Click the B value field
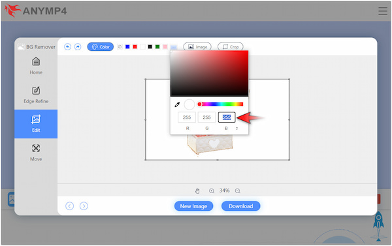Screen dimensions: 392x246 tap(227, 117)
